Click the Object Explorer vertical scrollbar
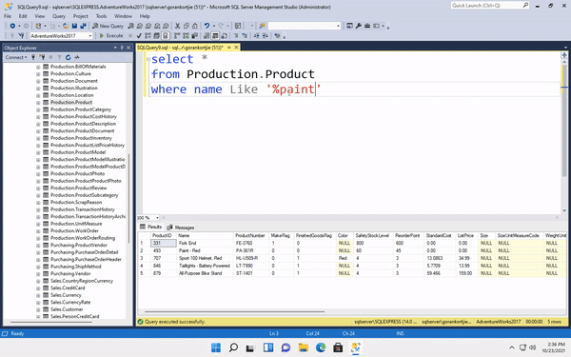Viewport: 571px width, 357px height. [x=128, y=199]
